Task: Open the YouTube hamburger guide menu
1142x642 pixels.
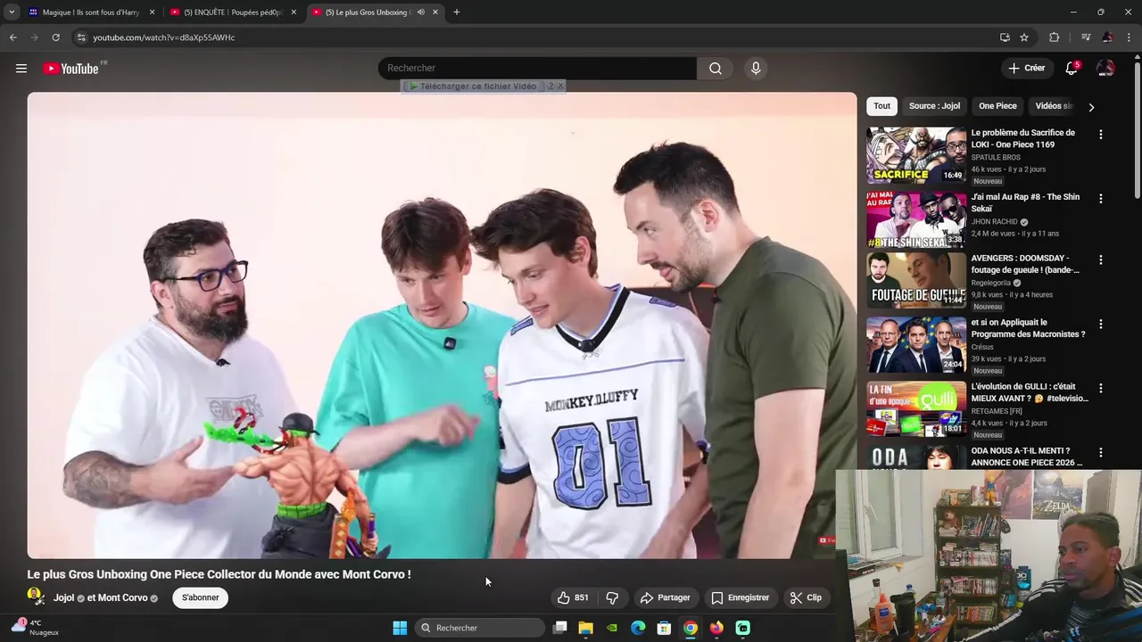Action: click(x=21, y=69)
